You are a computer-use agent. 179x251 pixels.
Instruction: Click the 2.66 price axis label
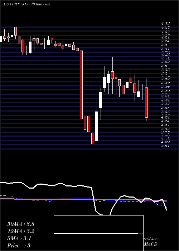tap(165, 142)
